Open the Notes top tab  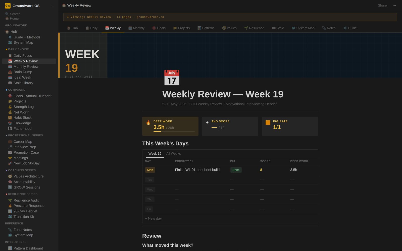pyautogui.click(x=329, y=28)
